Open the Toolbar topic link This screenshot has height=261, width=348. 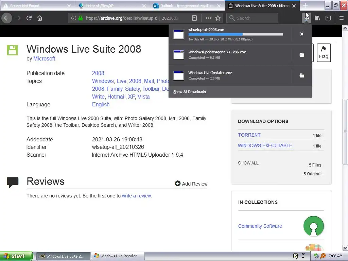click(x=151, y=89)
